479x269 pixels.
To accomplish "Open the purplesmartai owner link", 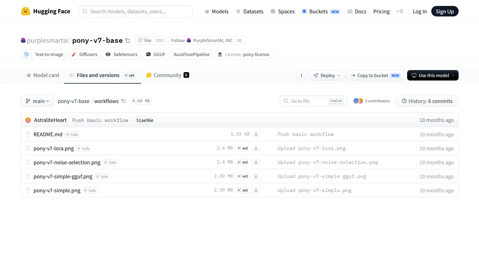I will pos(48,40).
